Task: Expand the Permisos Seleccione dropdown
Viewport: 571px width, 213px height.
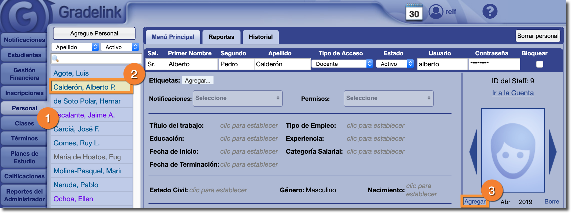Action: click(388, 98)
